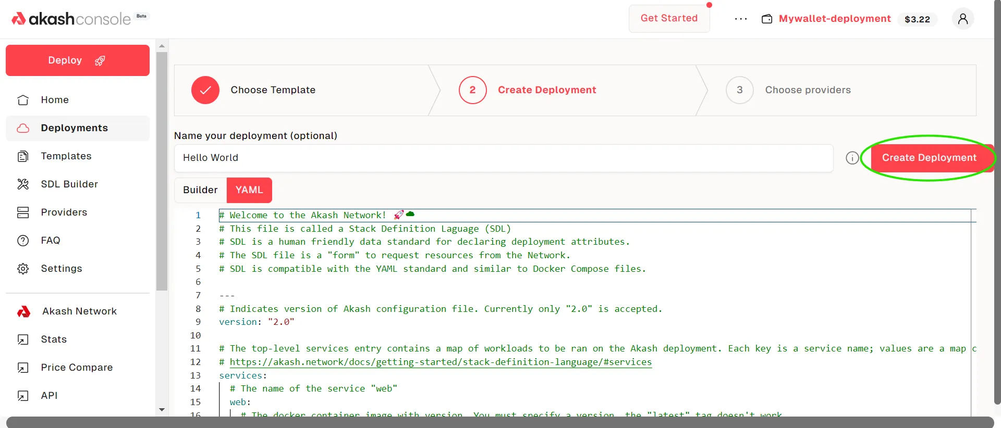Click the wallet icon in header
1001x428 pixels.
click(767, 19)
